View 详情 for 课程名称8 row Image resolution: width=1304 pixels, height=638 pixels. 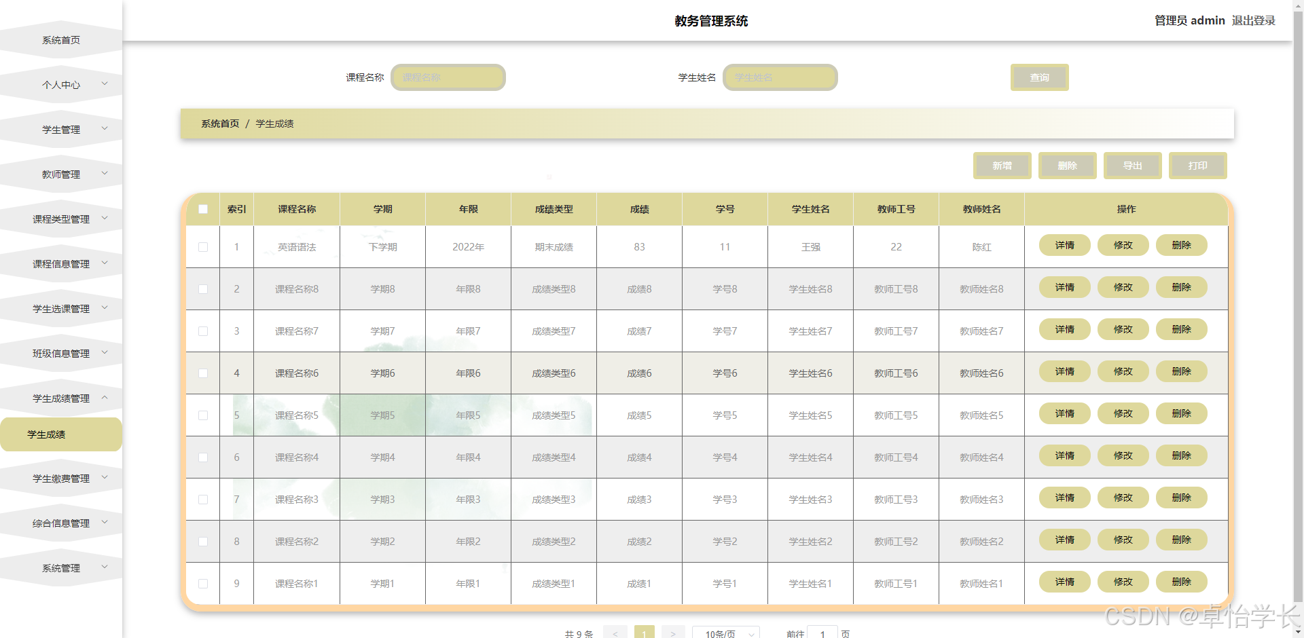[x=1064, y=287]
